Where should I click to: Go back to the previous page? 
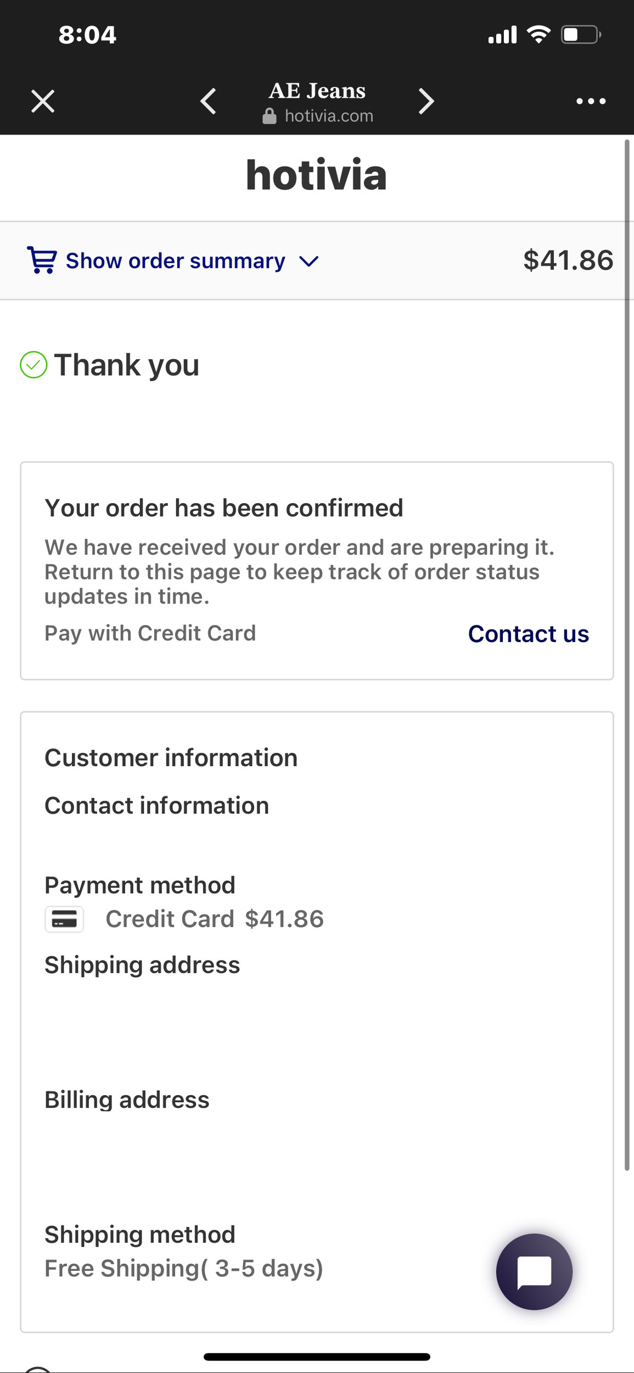(x=208, y=102)
